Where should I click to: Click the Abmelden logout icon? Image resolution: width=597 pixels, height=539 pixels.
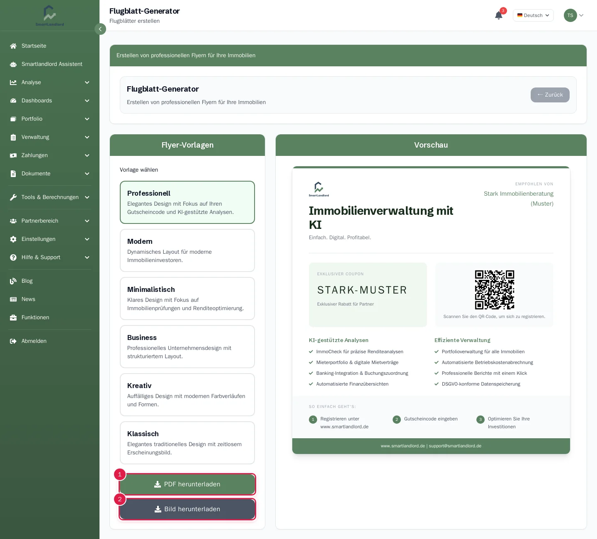pyautogui.click(x=13, y=341)
